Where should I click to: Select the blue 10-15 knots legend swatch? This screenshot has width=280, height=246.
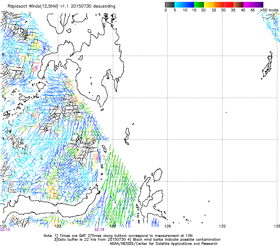(189, 5)
